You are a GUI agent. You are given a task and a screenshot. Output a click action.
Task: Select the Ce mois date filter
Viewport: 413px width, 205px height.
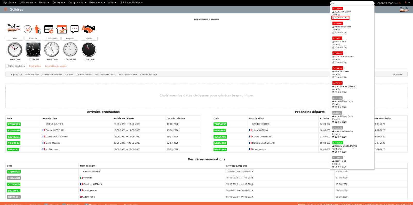click(69, 75)
